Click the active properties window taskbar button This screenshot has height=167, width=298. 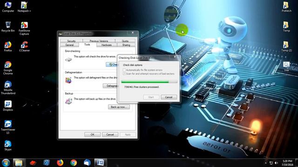[101, 163]
